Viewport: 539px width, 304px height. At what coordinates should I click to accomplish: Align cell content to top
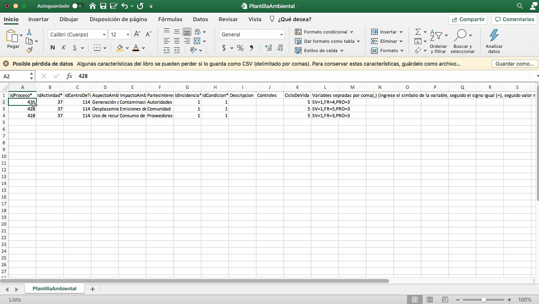167,32
